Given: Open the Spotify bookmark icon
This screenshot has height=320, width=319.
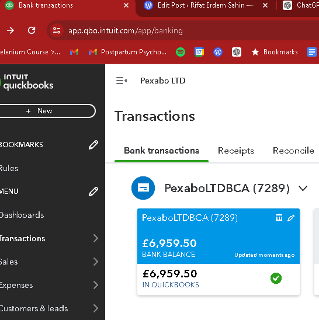Looking at the screenshot, I should (x=181, y=52).
